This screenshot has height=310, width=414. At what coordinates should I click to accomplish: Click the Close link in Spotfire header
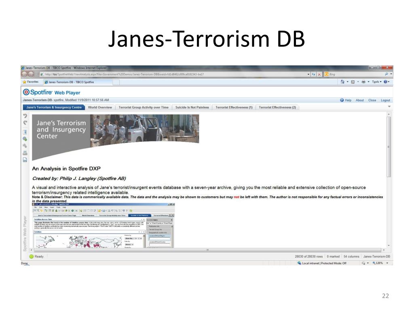[x=372, y=100]
